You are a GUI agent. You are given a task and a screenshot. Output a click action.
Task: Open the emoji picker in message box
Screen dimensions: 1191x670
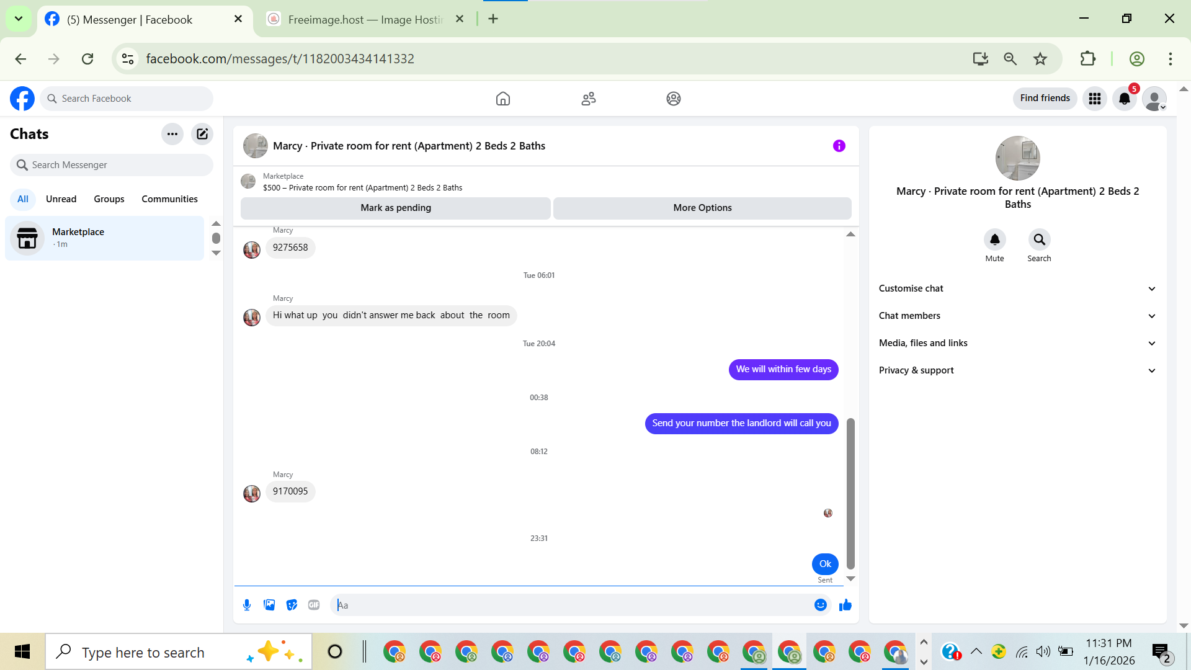[820, 605]
